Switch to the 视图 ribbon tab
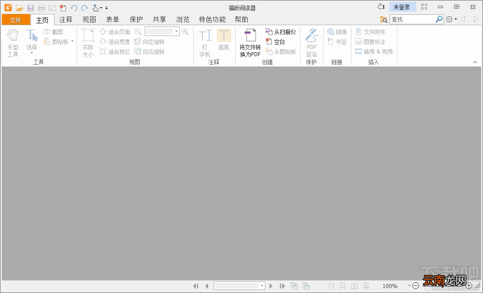Screen dimensions: 483x293 89,20
